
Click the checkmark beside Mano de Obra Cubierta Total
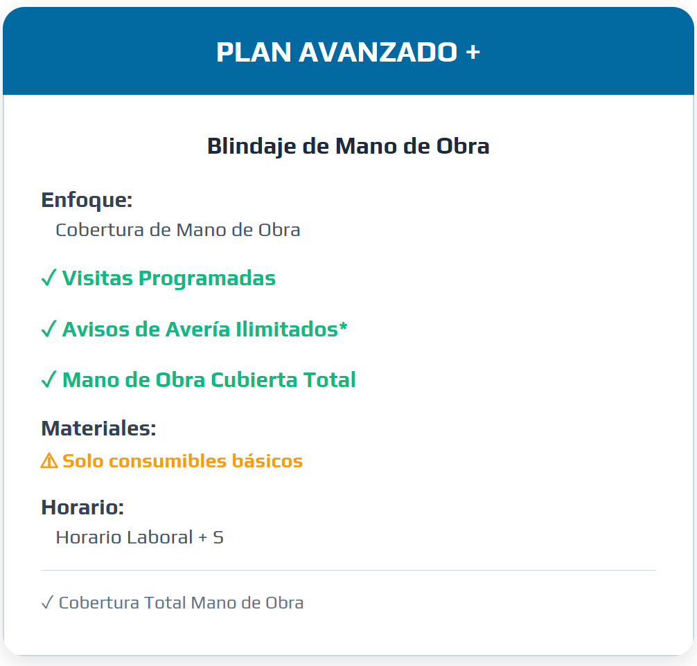click(48, 381)
